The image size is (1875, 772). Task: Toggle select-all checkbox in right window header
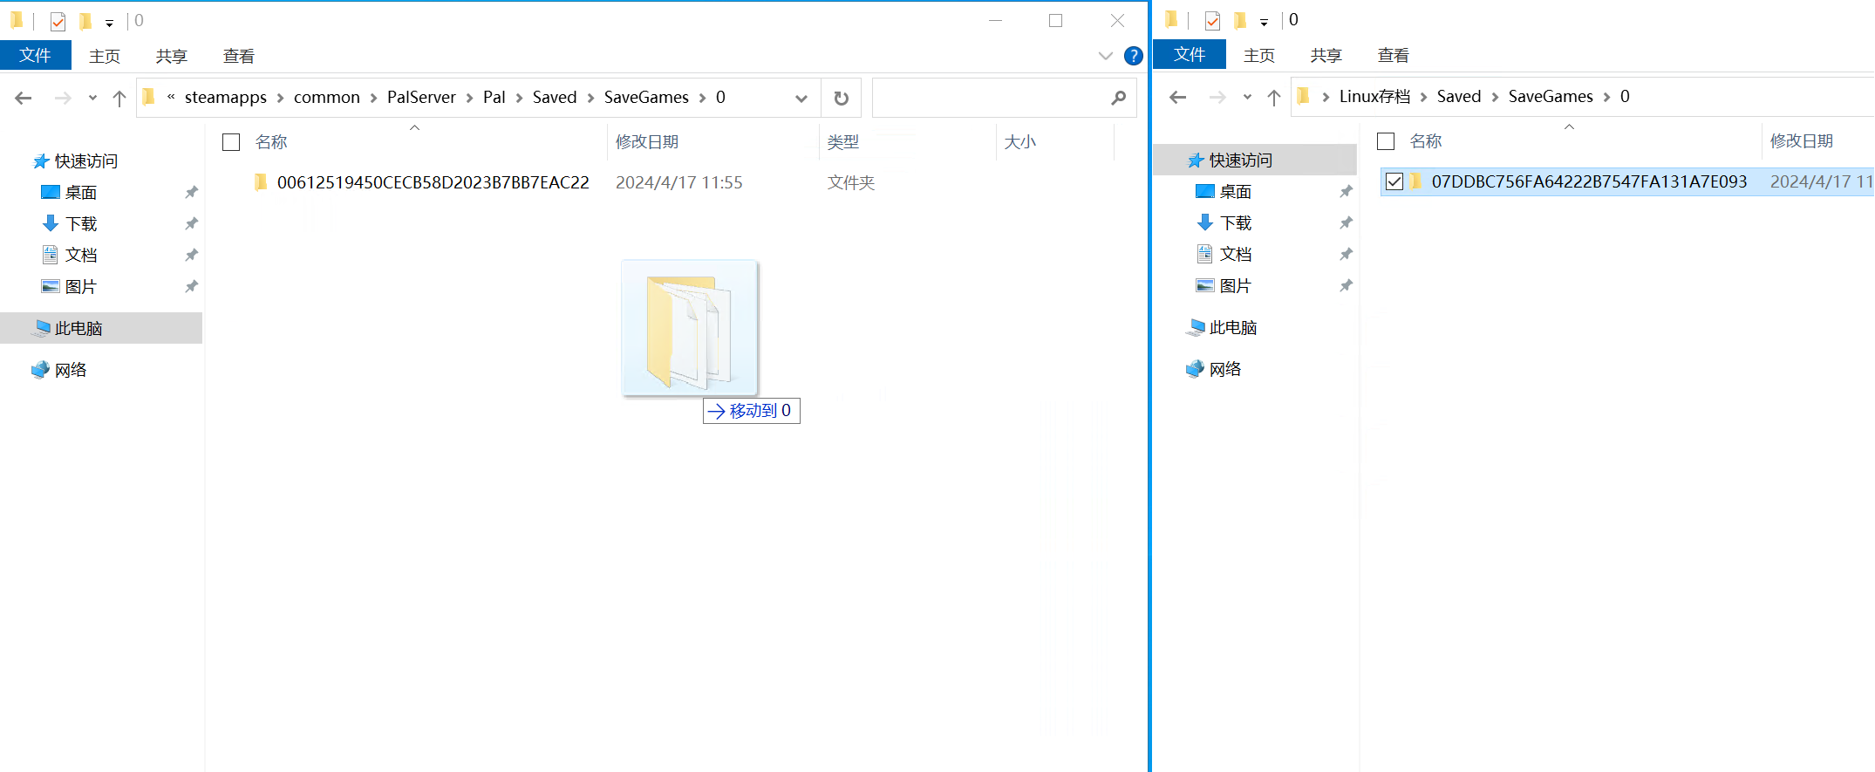[1386, 141]
